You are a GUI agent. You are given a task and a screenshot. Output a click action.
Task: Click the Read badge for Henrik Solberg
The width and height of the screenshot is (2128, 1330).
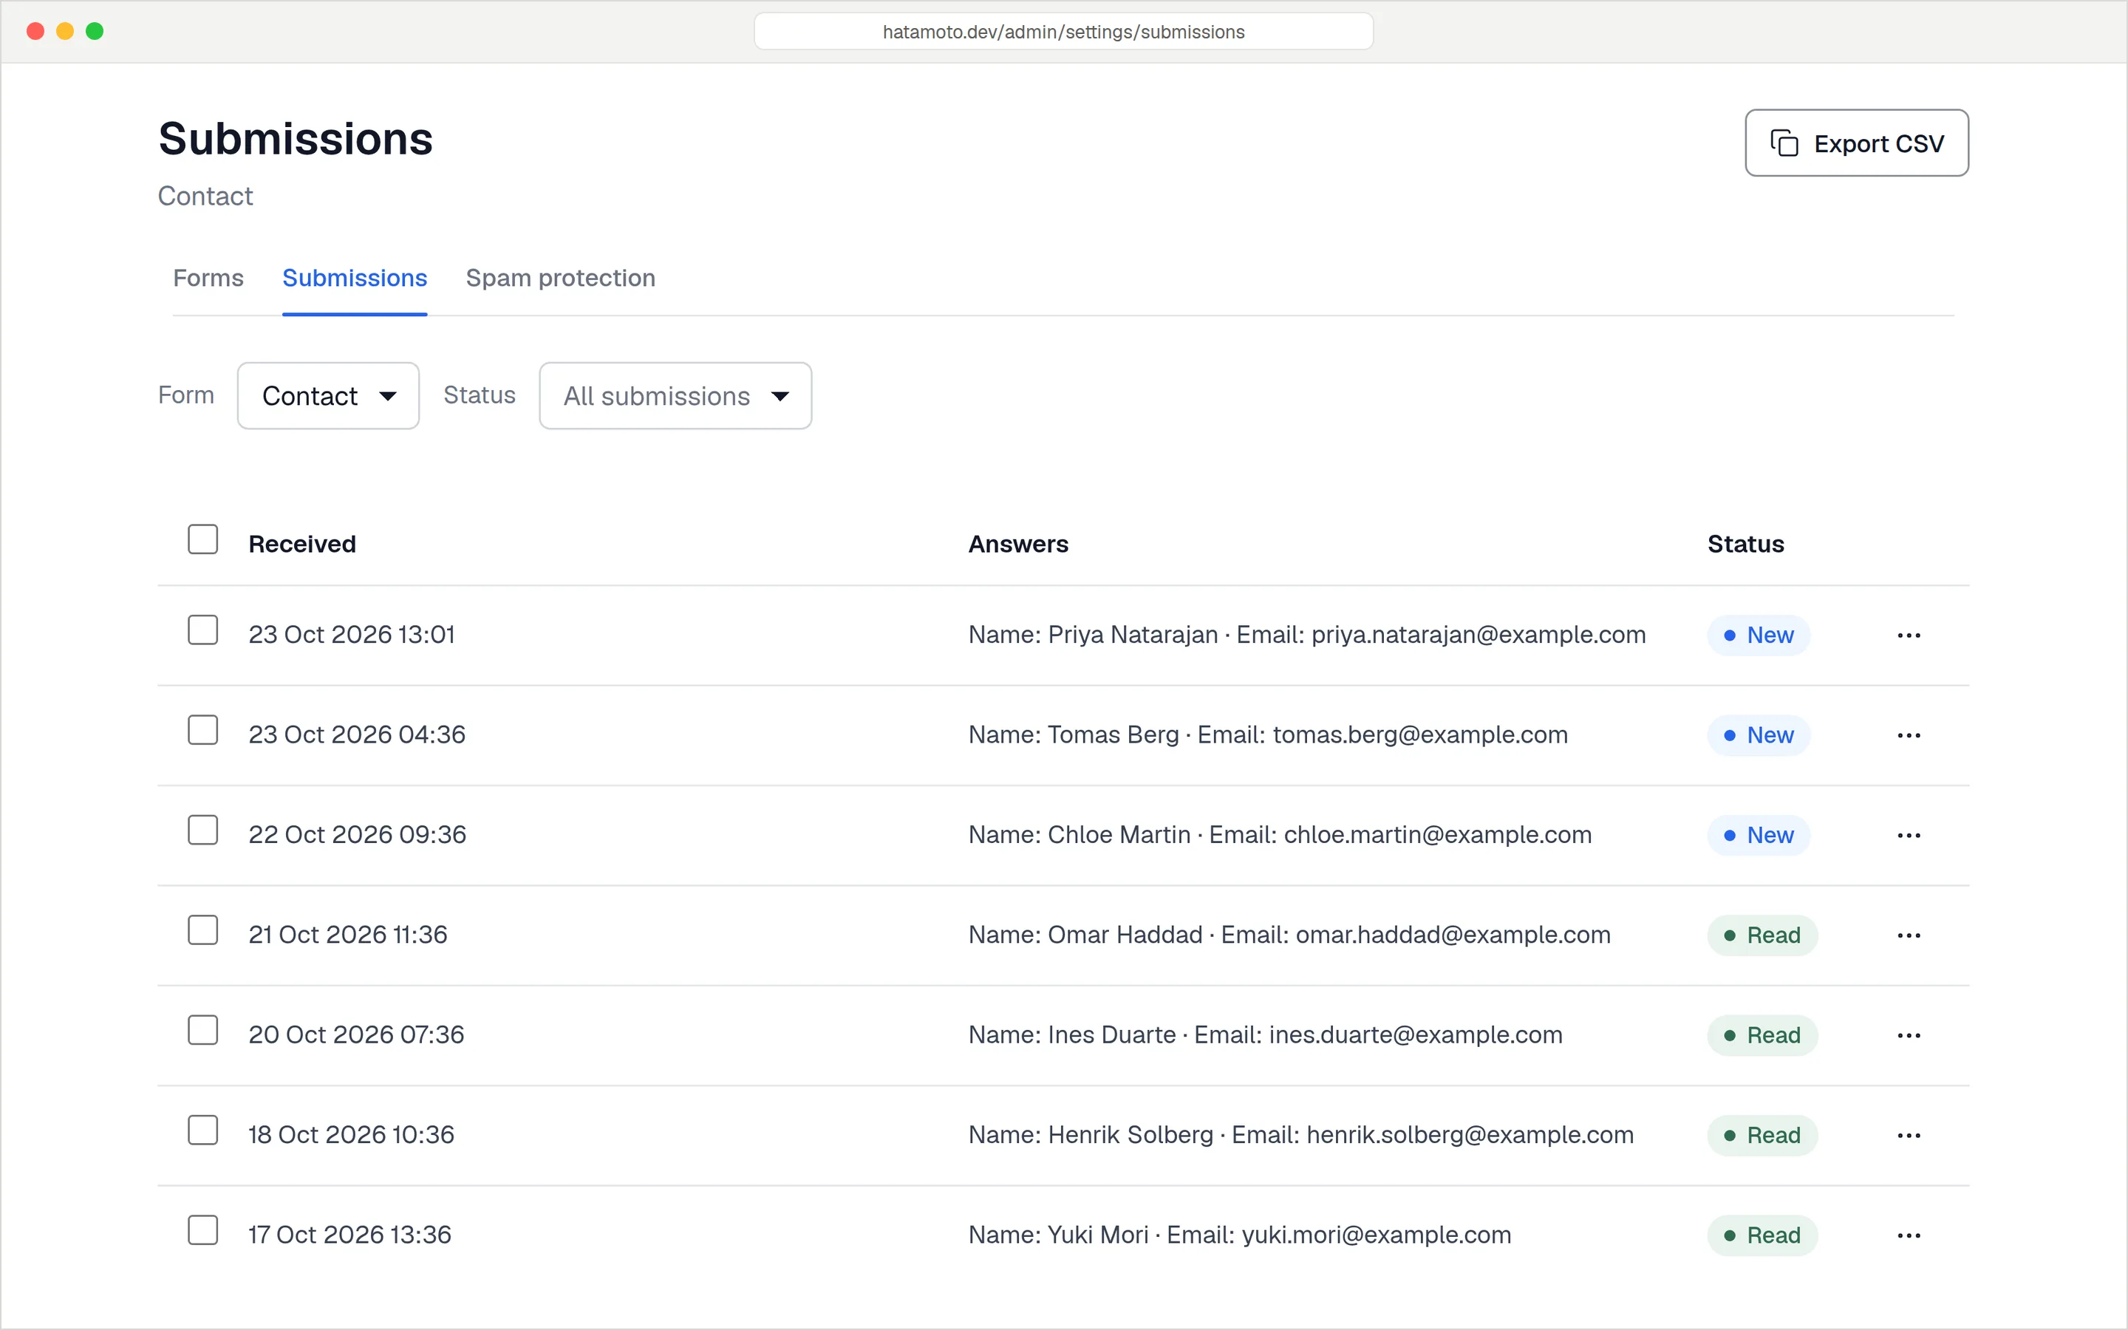tap(1762, 1136)
